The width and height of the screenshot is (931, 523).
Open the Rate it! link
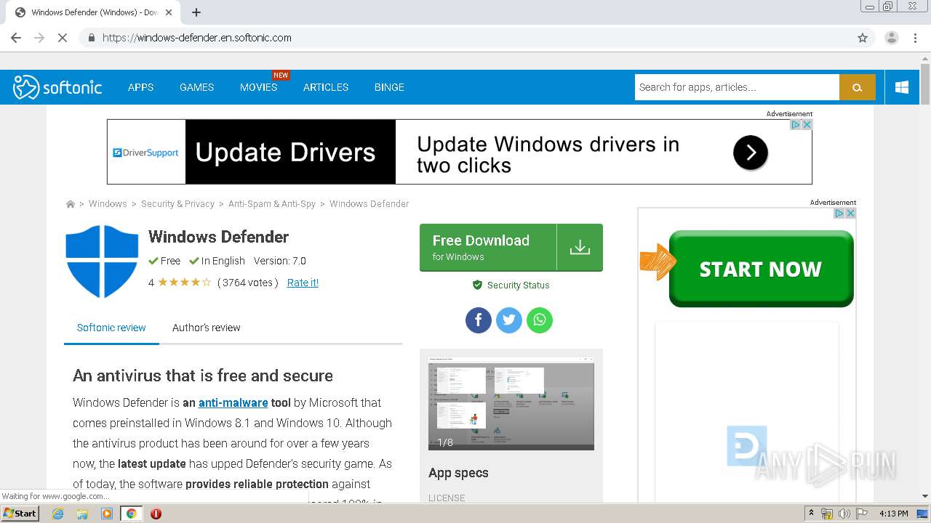(x=303, y=283)
